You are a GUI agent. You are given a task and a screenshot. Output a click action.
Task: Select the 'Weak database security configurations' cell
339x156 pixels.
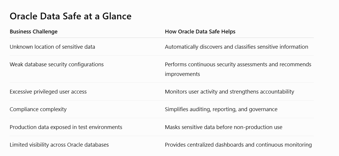[57, 65]
